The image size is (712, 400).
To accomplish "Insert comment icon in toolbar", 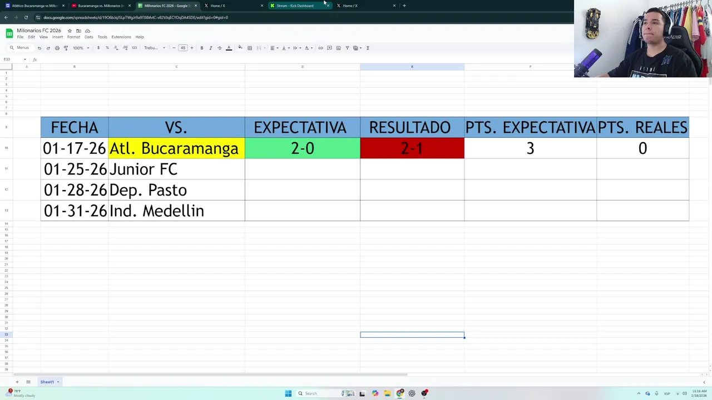I will click(x=329, y=48).
